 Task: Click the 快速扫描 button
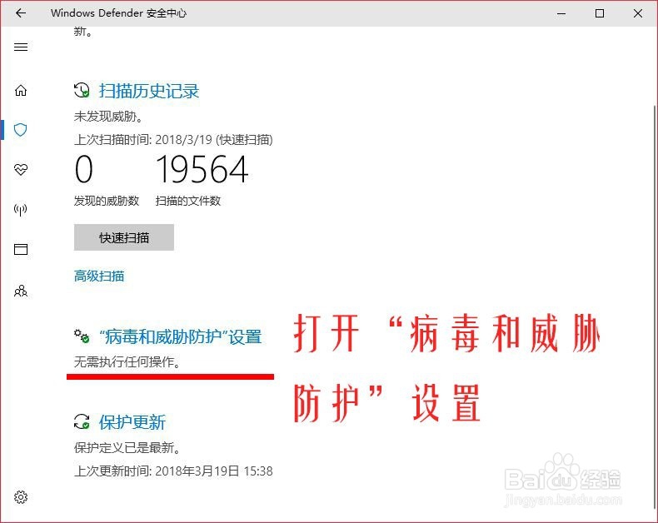pyautogui.click(x=124, y=237)
